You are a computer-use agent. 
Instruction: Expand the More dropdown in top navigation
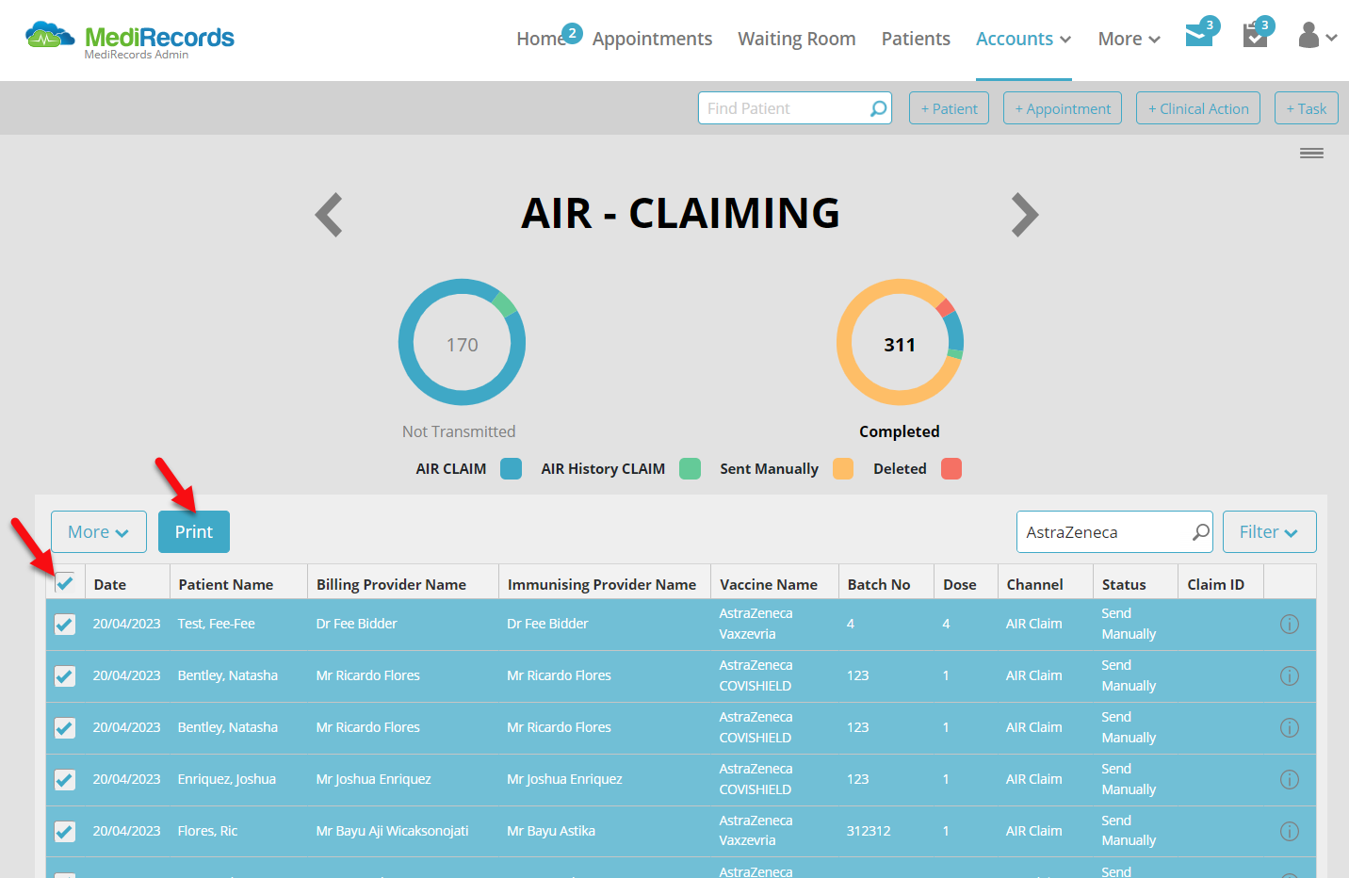(x=1129, y=39)
